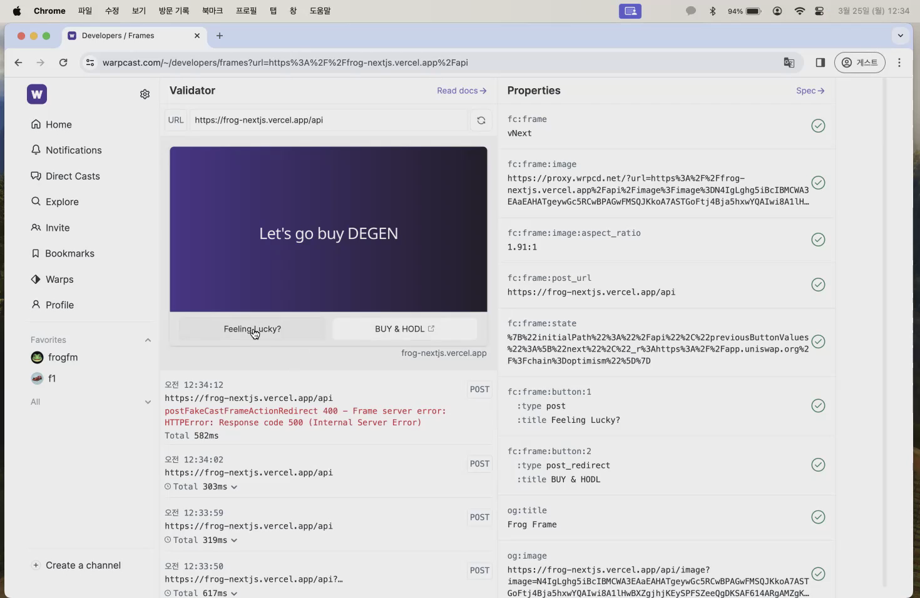The image size is (920, 598).
Task: Click the page vertical scrollbar
Action: [885, 332]
